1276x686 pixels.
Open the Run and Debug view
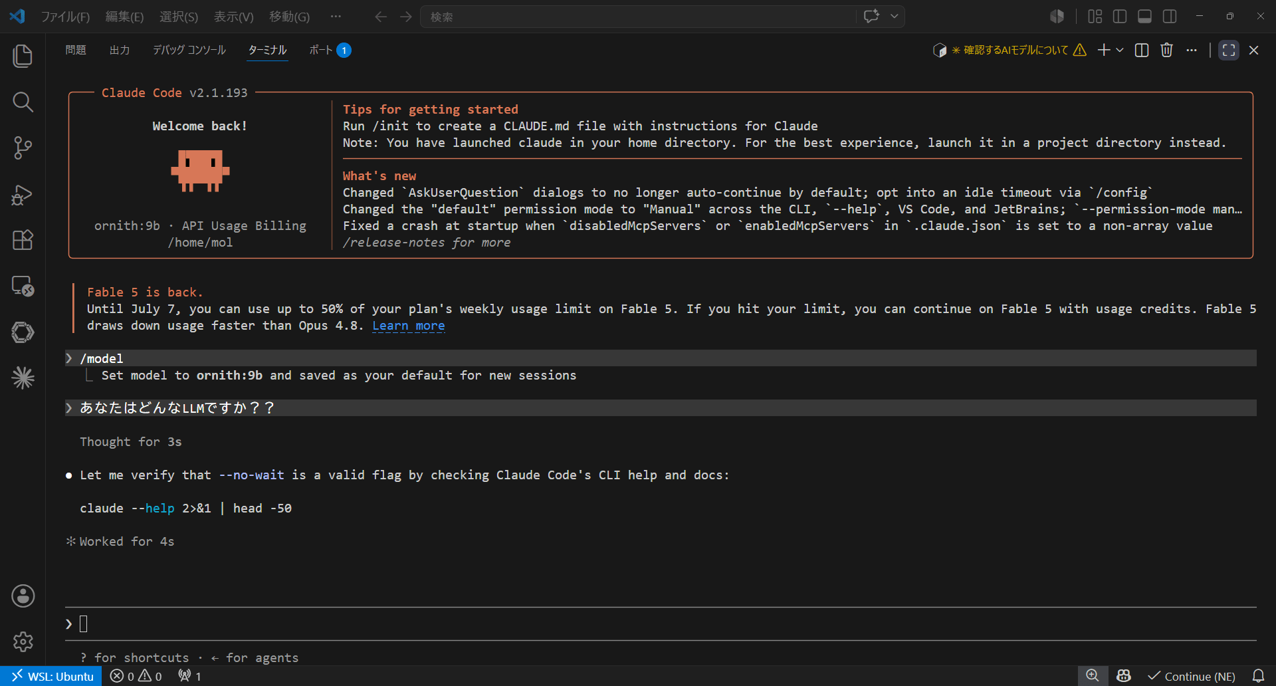pos(23,194)
